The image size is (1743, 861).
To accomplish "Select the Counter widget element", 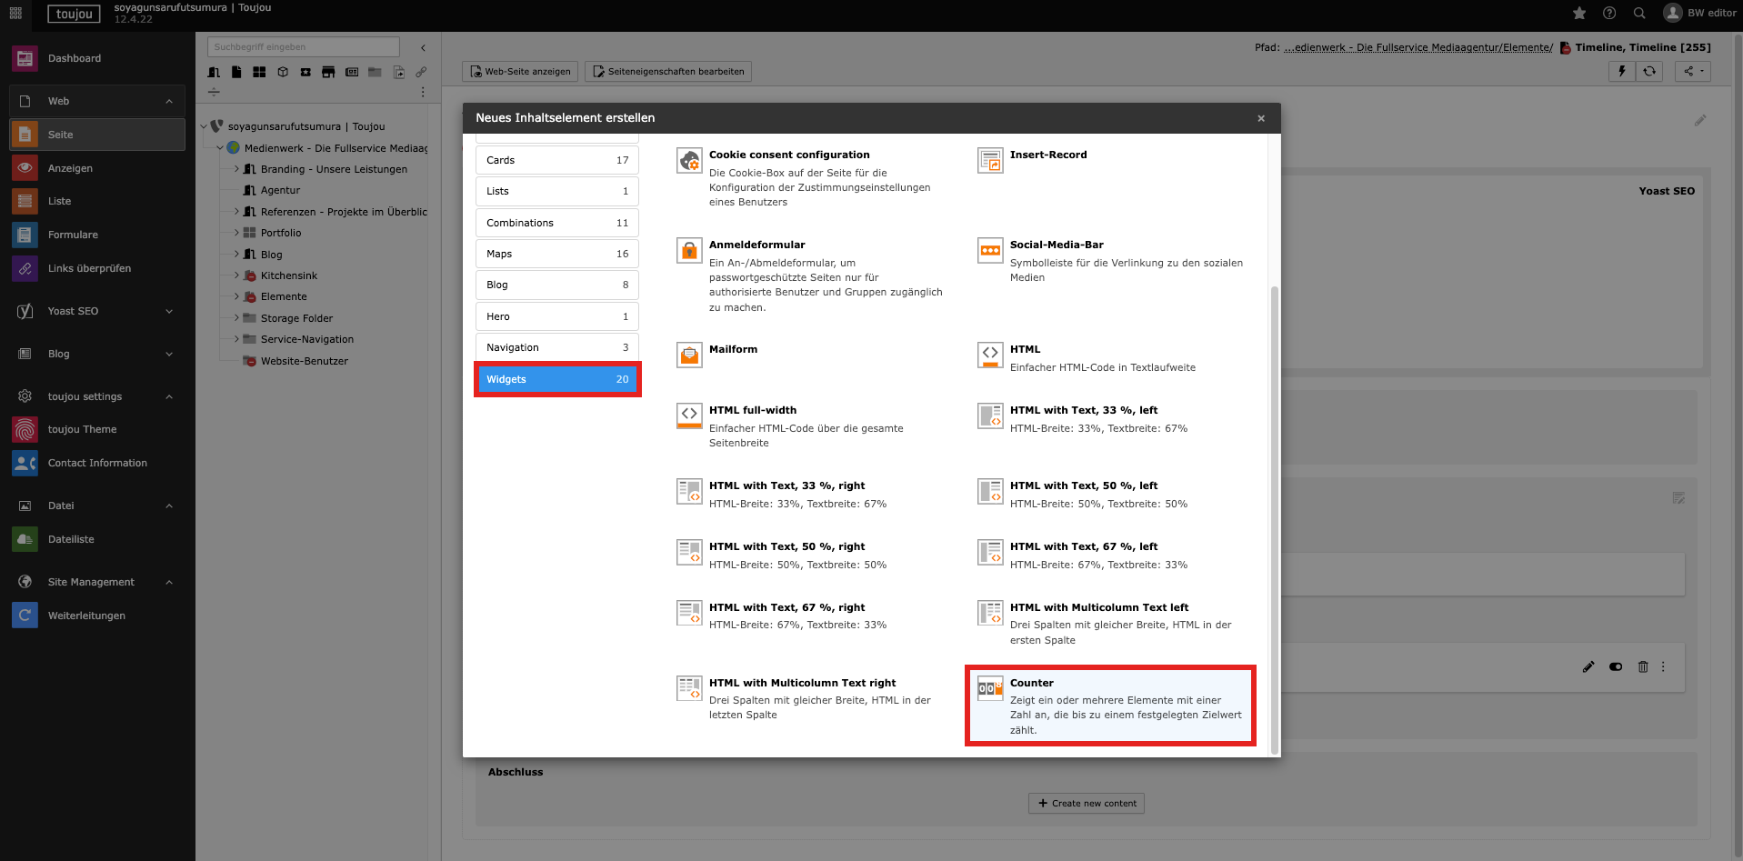I will coord(1109,705).
